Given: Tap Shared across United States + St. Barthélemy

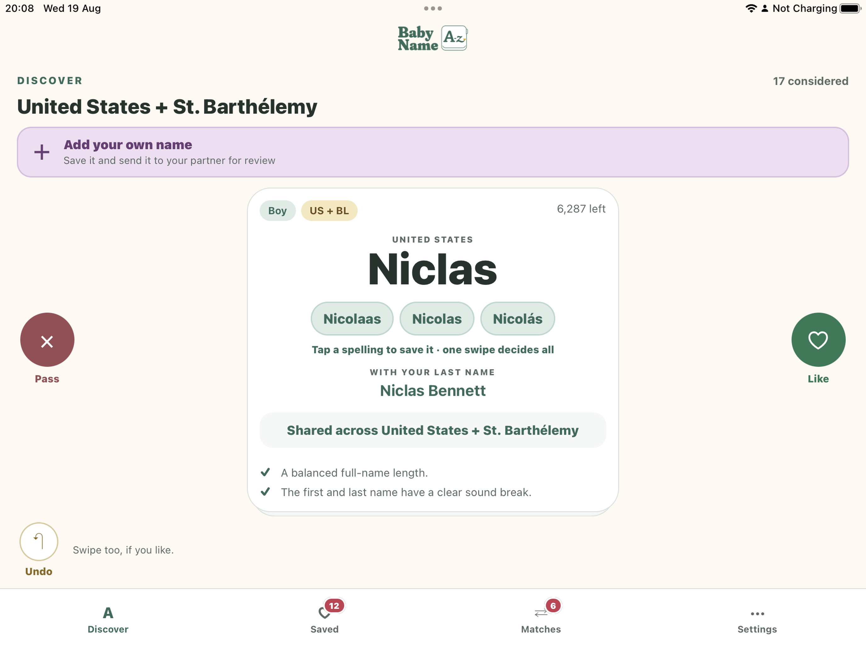Looking at the screenshot, I should pyautogui.click(x=433, y=430).
